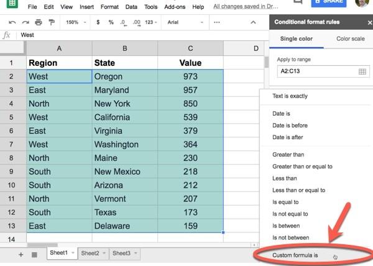This screenshot has width=373, height=266.
Task: Click the formula bar showing West
Action: tap(143, 35)
